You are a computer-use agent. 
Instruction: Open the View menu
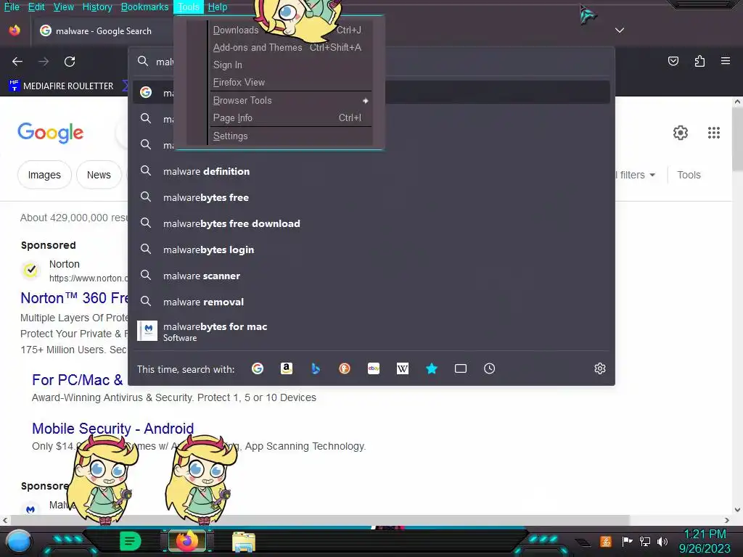[64, 7]
